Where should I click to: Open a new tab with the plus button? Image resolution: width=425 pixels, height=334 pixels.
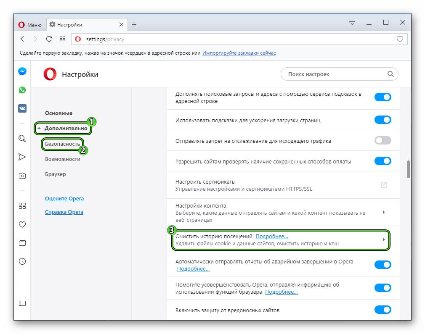[x=134, y=25]
